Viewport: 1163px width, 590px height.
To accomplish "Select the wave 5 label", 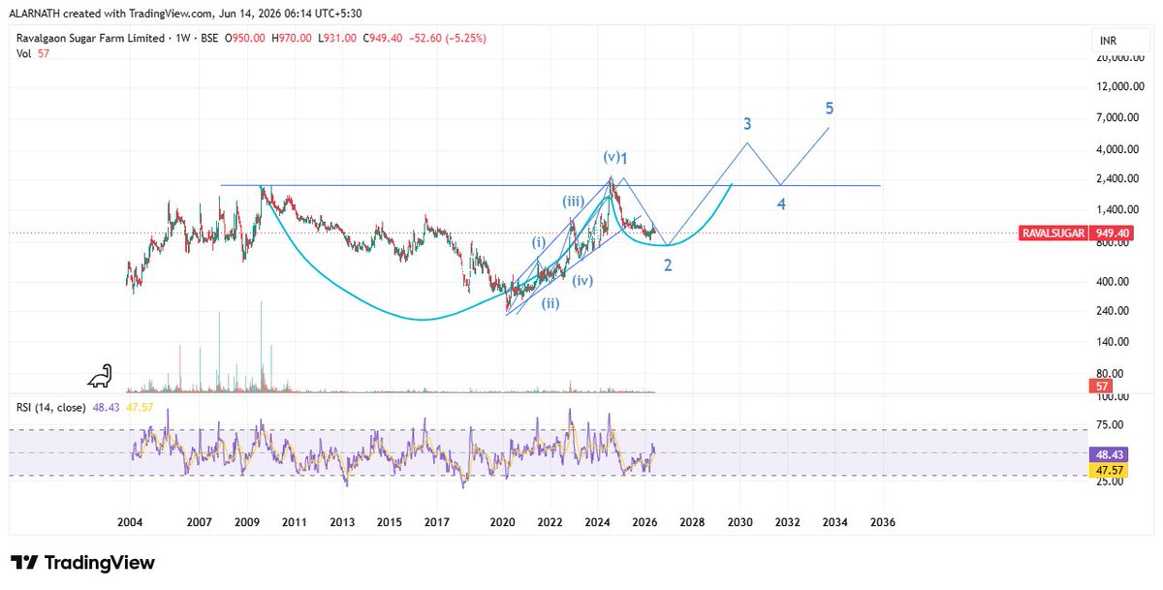I will pyautogui.click(x=830, y=108).
